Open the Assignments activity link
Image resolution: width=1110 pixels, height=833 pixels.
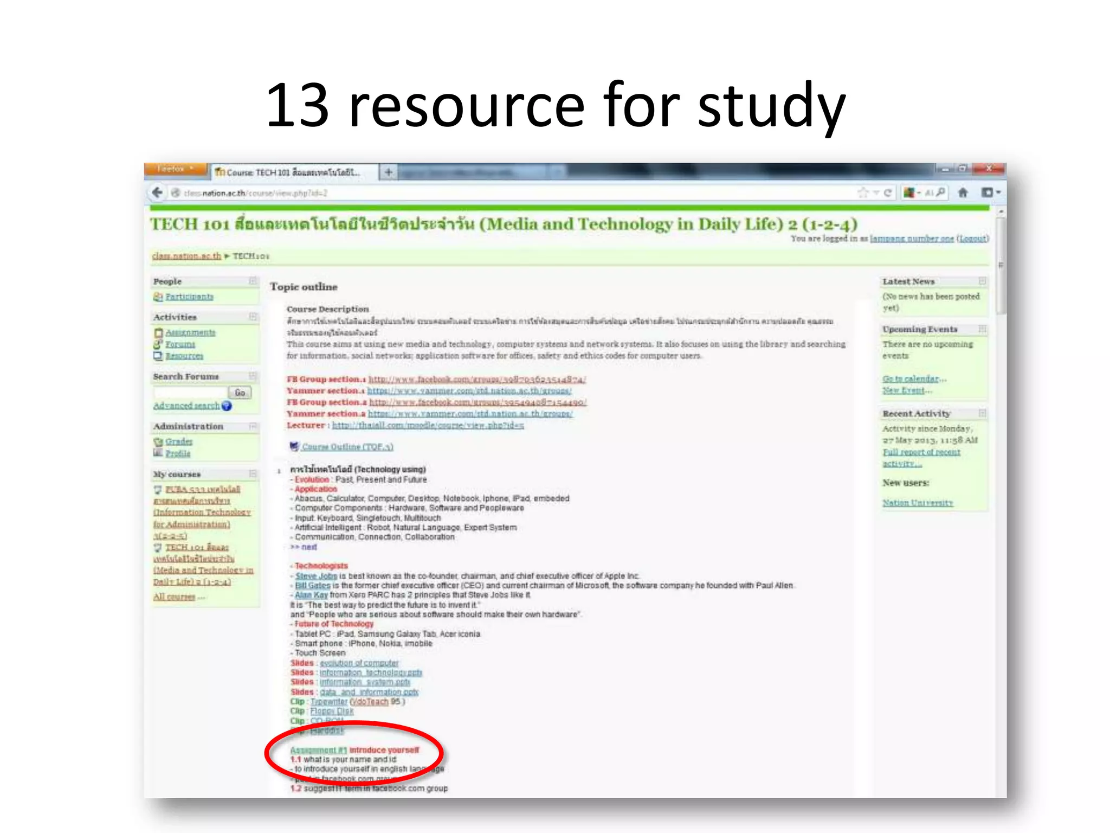[190, 332]
